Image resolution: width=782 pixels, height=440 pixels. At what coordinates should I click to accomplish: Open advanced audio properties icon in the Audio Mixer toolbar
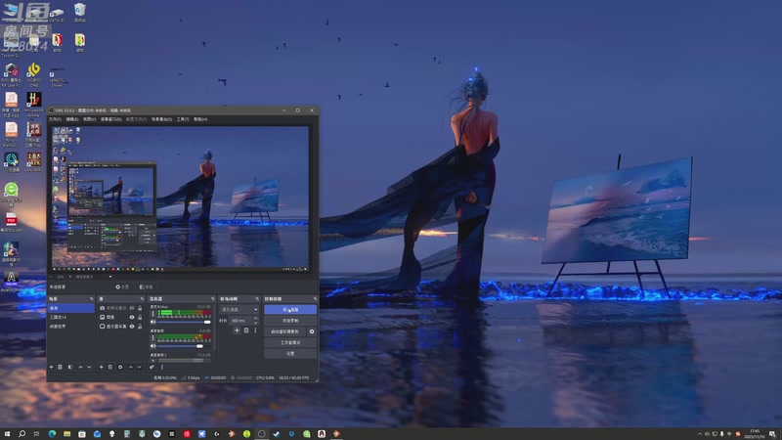tap(152, 368)
